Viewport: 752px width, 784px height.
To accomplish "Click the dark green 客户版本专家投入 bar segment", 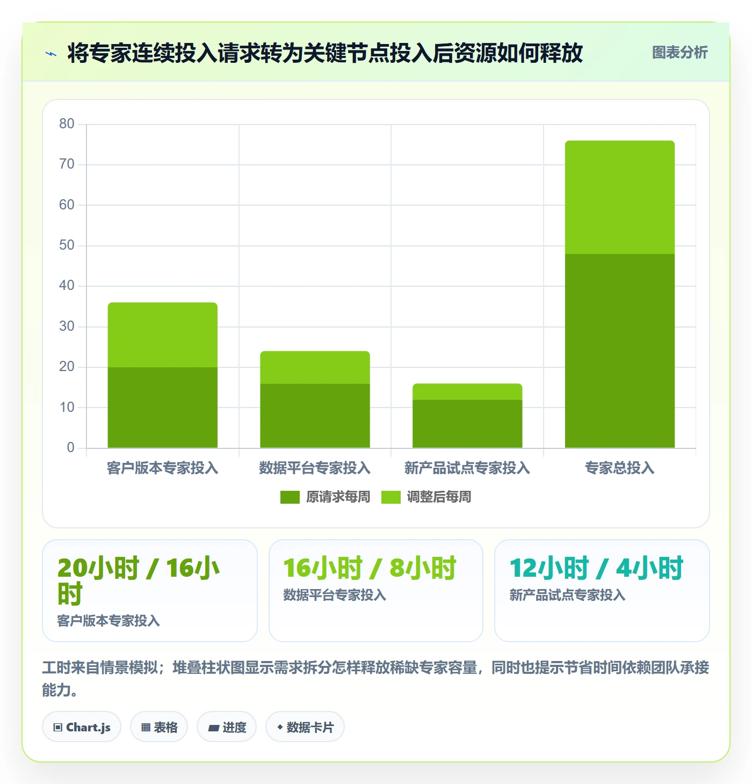I will click(x=163, y=408).
